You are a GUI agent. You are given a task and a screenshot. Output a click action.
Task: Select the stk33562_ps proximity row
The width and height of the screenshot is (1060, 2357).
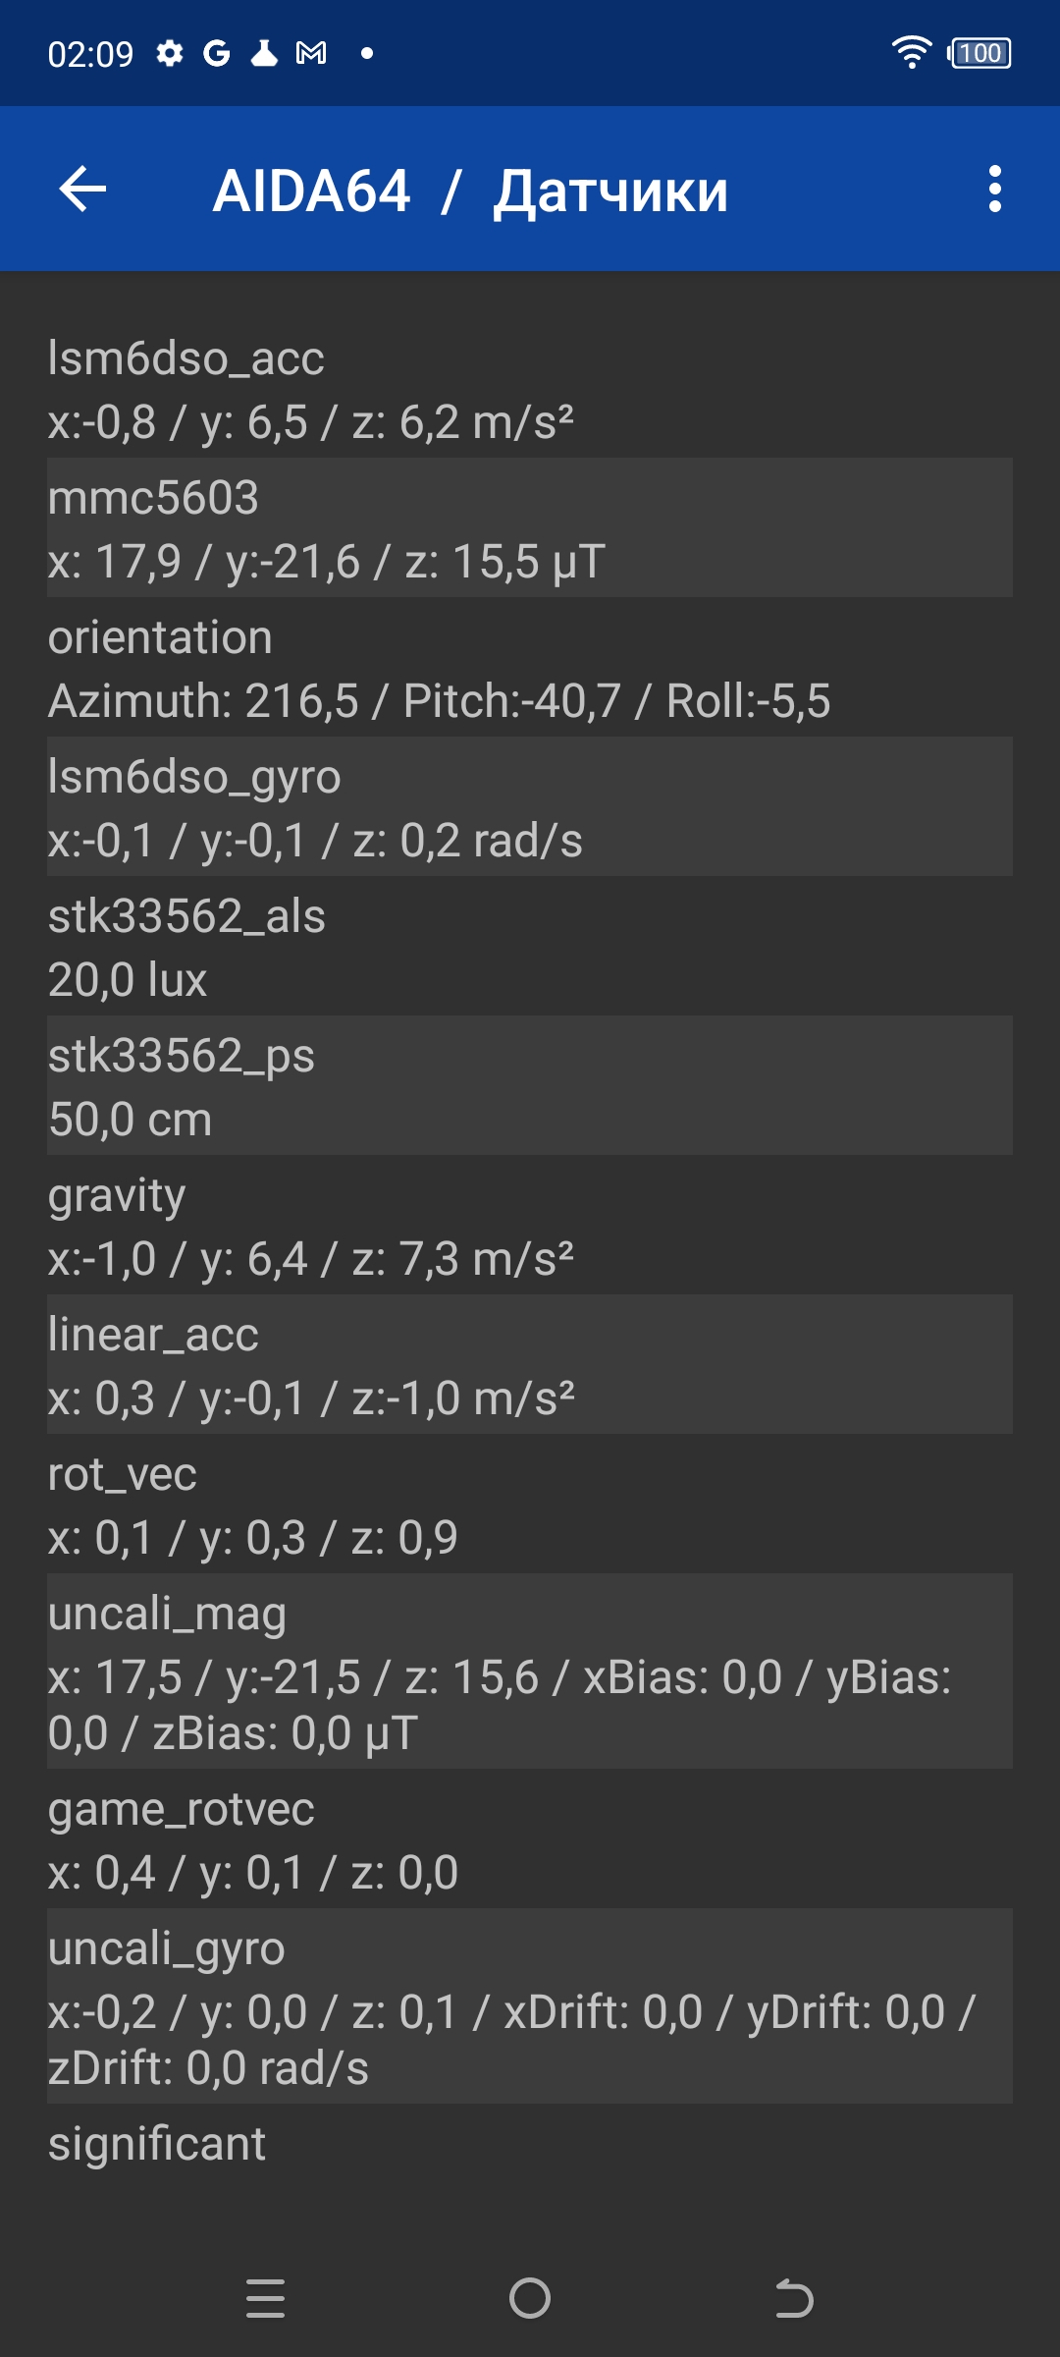[x=530, y=1086]
